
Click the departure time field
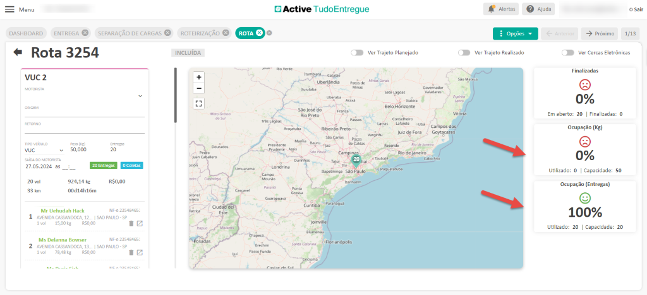tap(70, 166)
